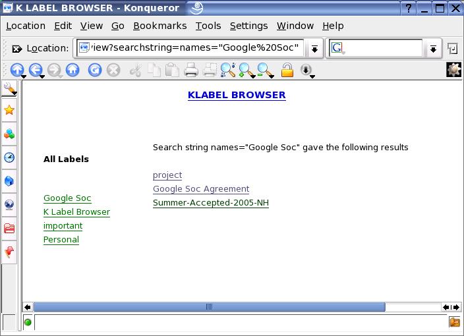Click the animated KDE gear icon

coord(453,70)
